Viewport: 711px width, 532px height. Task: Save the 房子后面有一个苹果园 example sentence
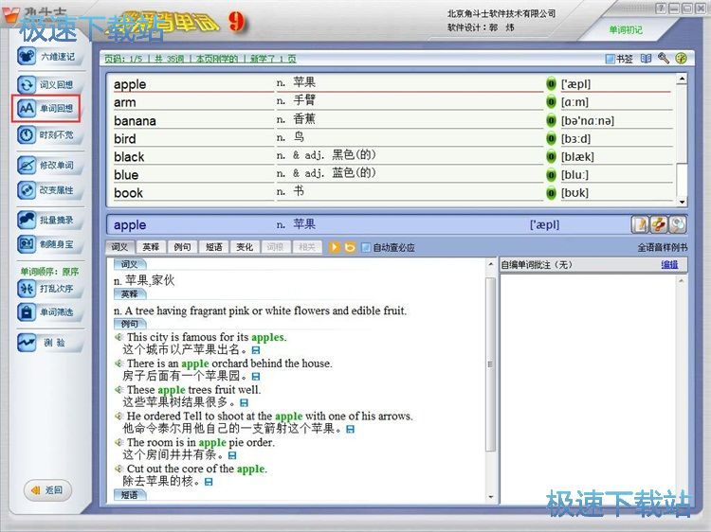click(x=256, y=377)
